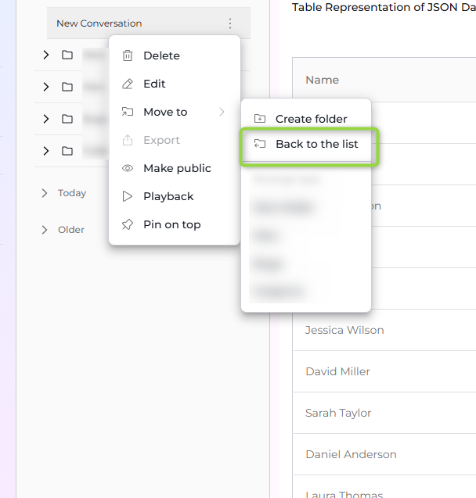Open the New Conversation three-dot menu
This screenshot has width=476, height=498.
click(x=230, y=23)
